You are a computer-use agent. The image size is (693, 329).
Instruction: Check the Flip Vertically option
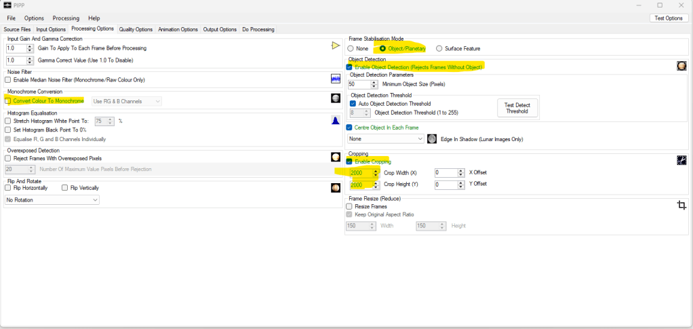point(65,188)
